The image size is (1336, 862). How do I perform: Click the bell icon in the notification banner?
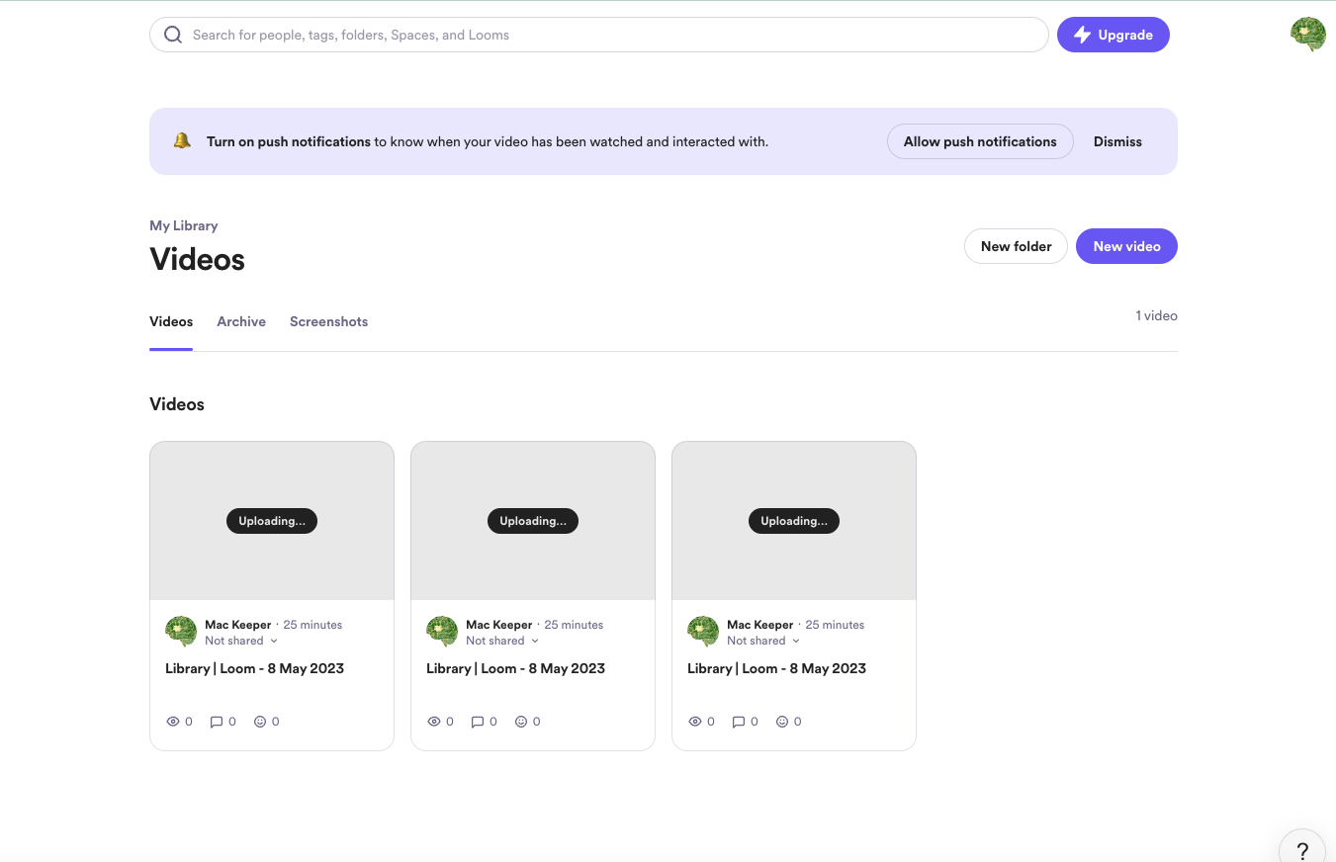pyautogui.click(x=182, y=141)
